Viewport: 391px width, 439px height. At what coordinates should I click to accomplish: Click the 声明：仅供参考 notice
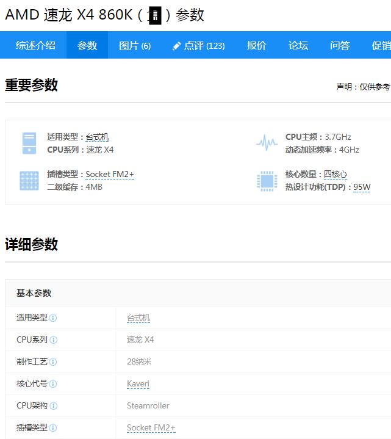click(x=364, y=87)
